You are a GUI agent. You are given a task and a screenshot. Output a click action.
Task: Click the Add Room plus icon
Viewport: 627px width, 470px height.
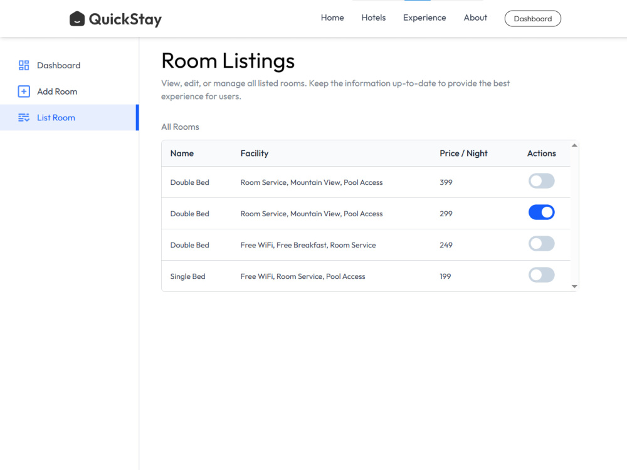(x=24, y=91)
